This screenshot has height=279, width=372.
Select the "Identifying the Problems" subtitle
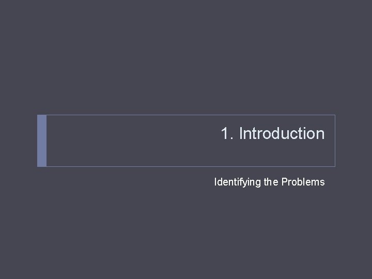269,182
